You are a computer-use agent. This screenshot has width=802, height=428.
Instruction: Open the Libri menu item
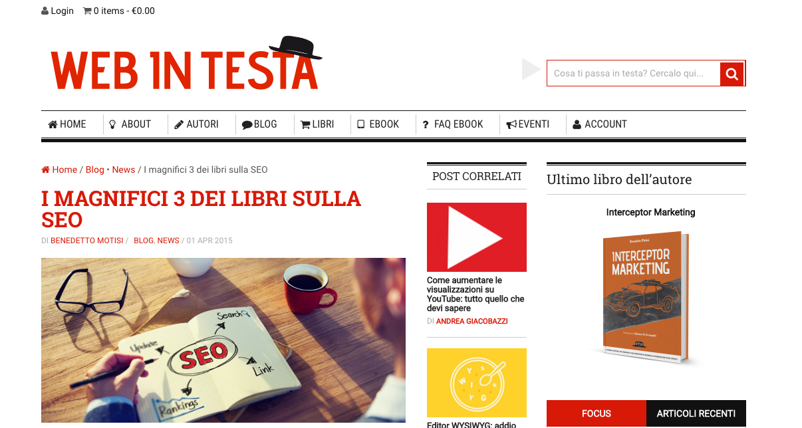click(x=317, y=124)
